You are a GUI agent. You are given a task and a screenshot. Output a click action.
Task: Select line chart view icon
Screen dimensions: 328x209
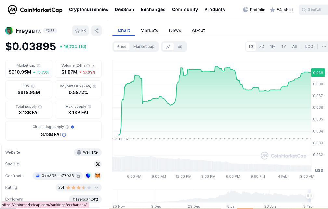(x=168, y=47)
